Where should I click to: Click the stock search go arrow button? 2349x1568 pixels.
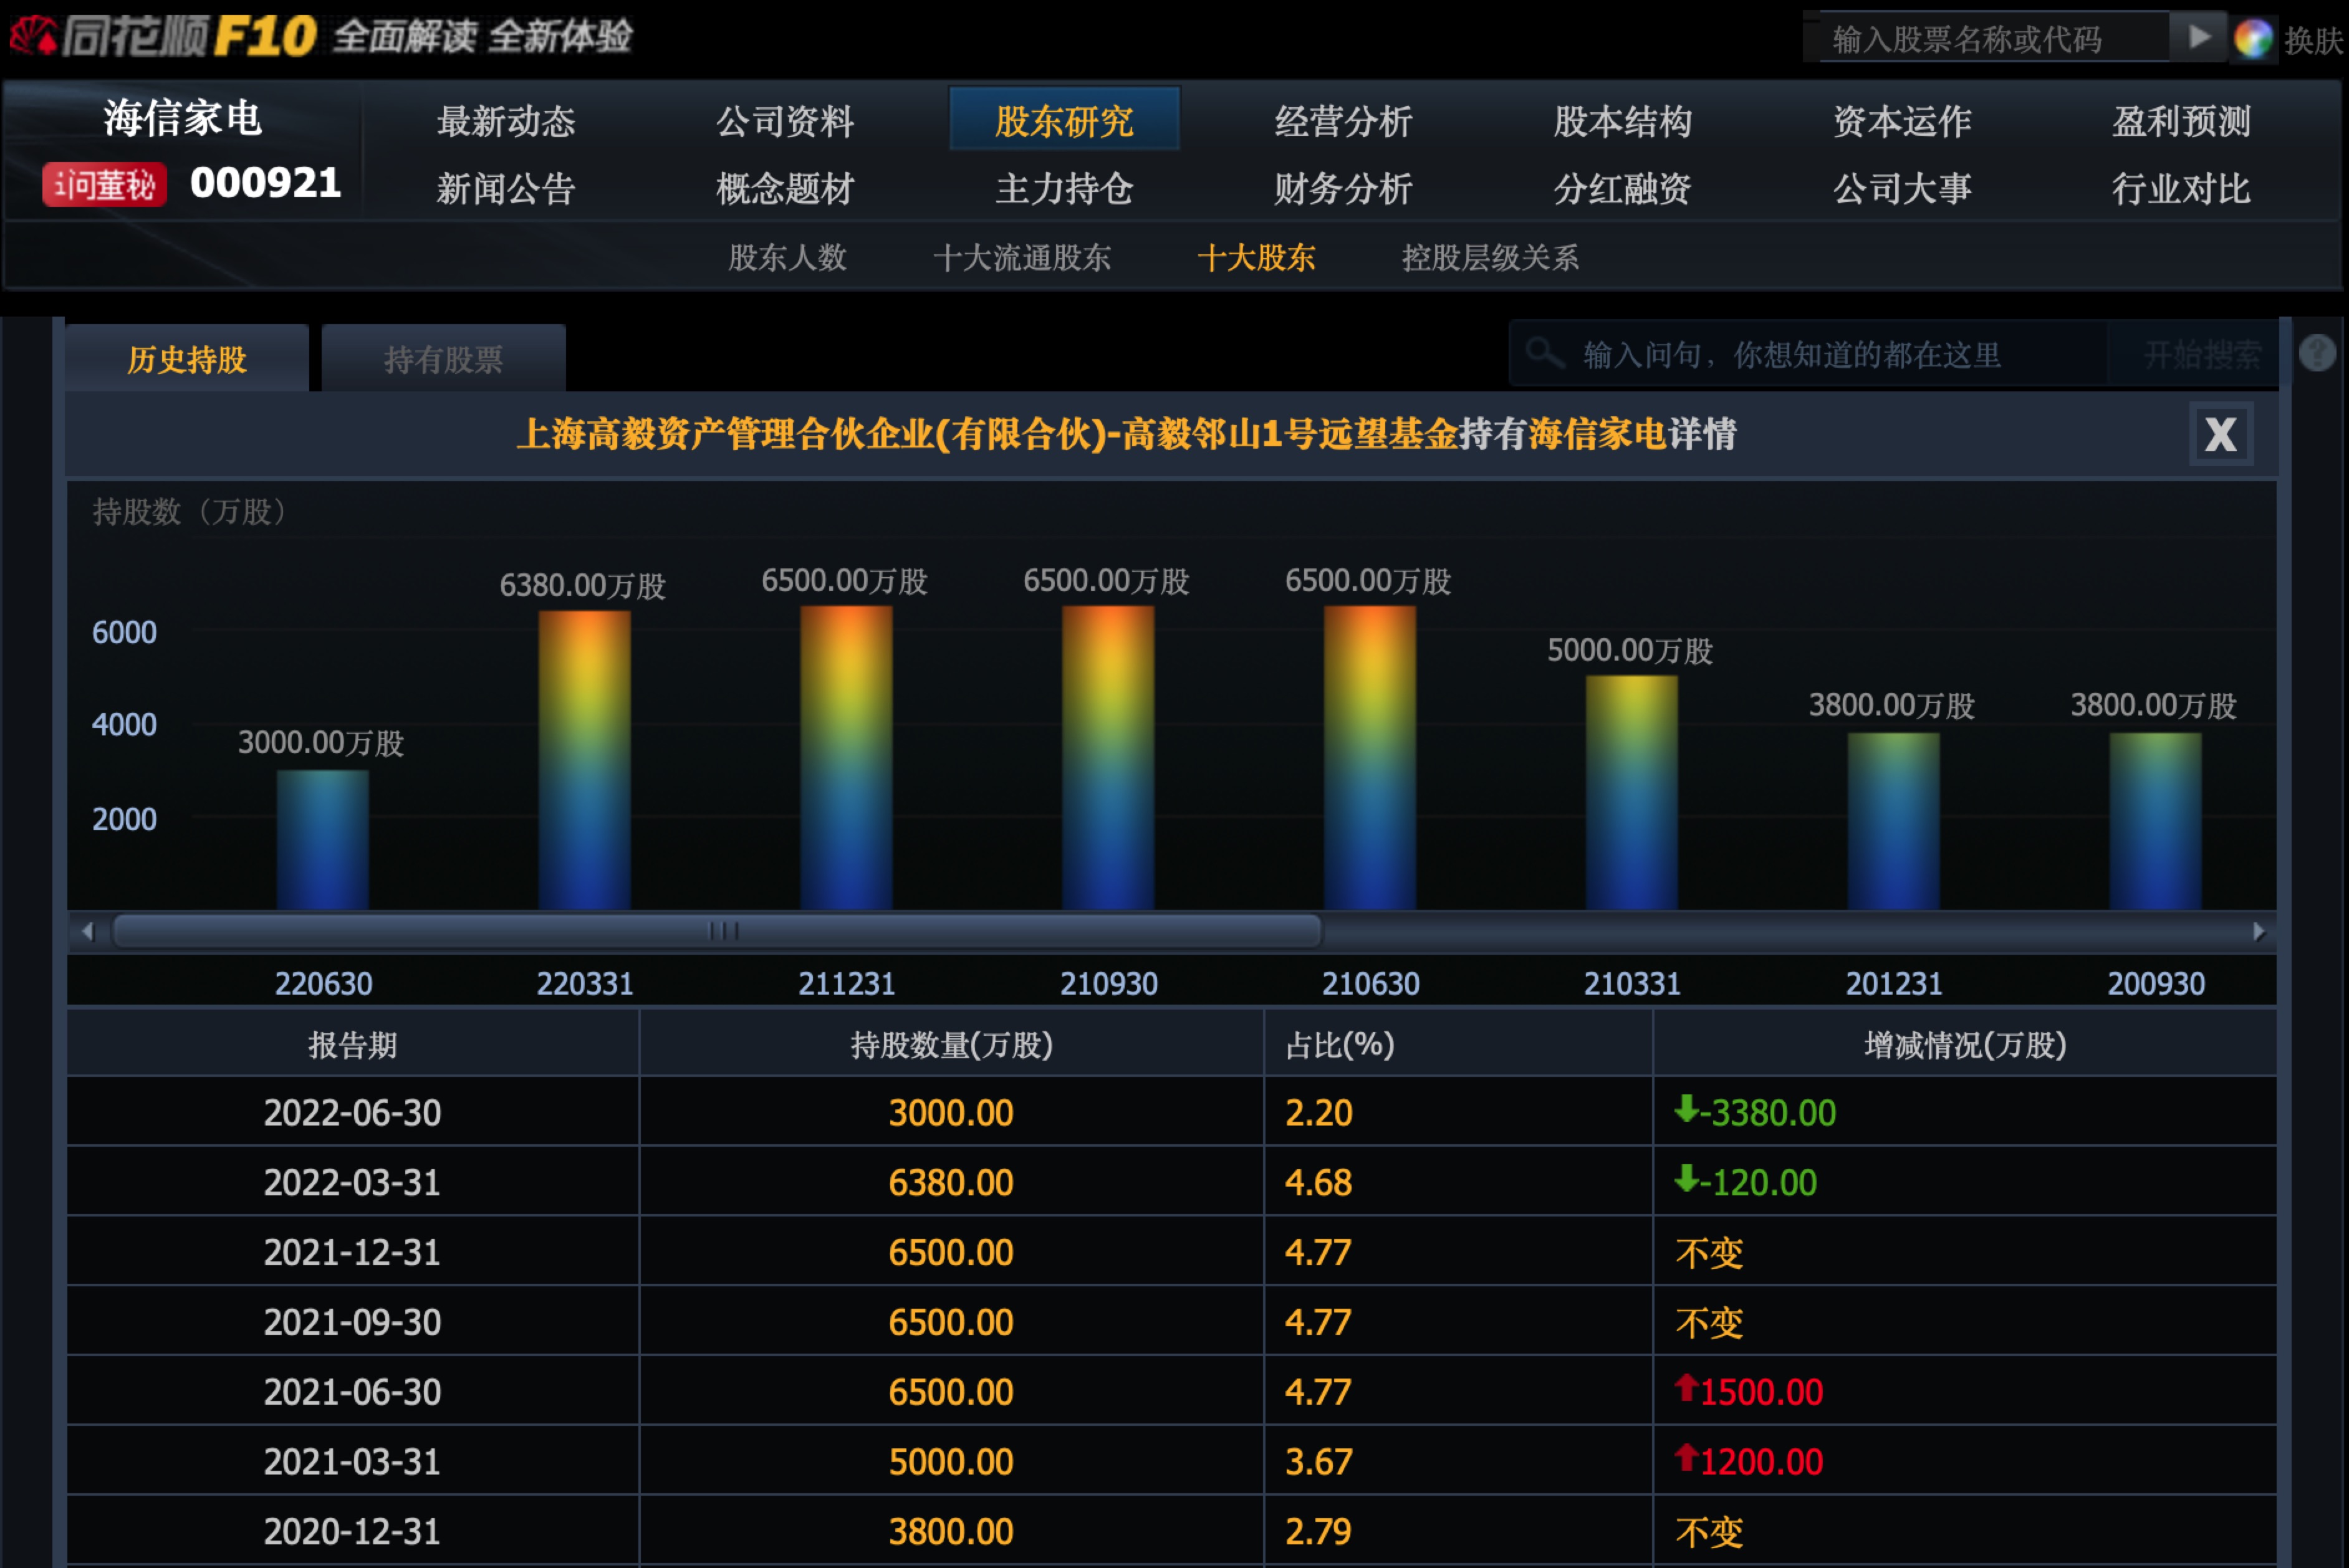tap(2198, 38)
